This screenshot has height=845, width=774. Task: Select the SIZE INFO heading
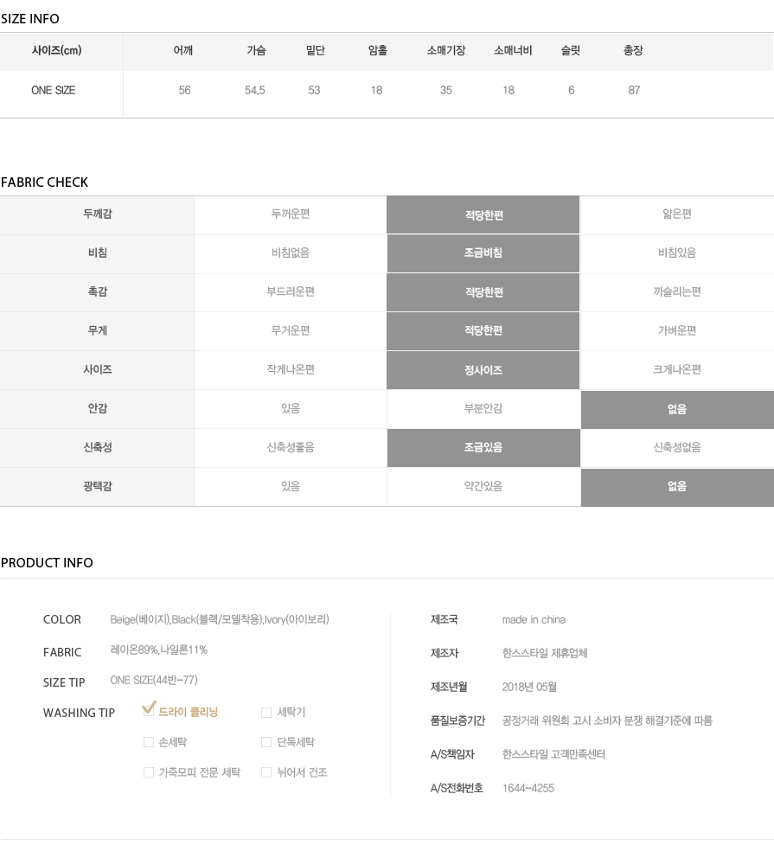[x=30, y=19]
